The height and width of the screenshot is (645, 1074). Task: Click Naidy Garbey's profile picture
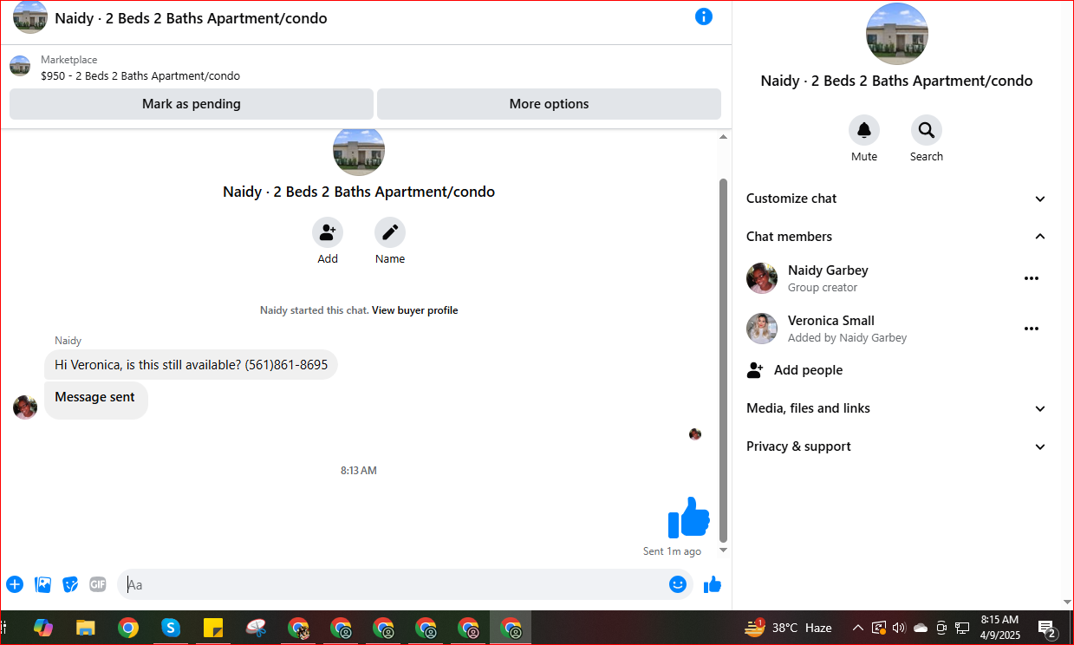(762, 278)
